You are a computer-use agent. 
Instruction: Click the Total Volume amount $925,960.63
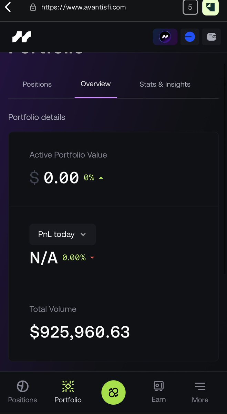tap(80, 332)
